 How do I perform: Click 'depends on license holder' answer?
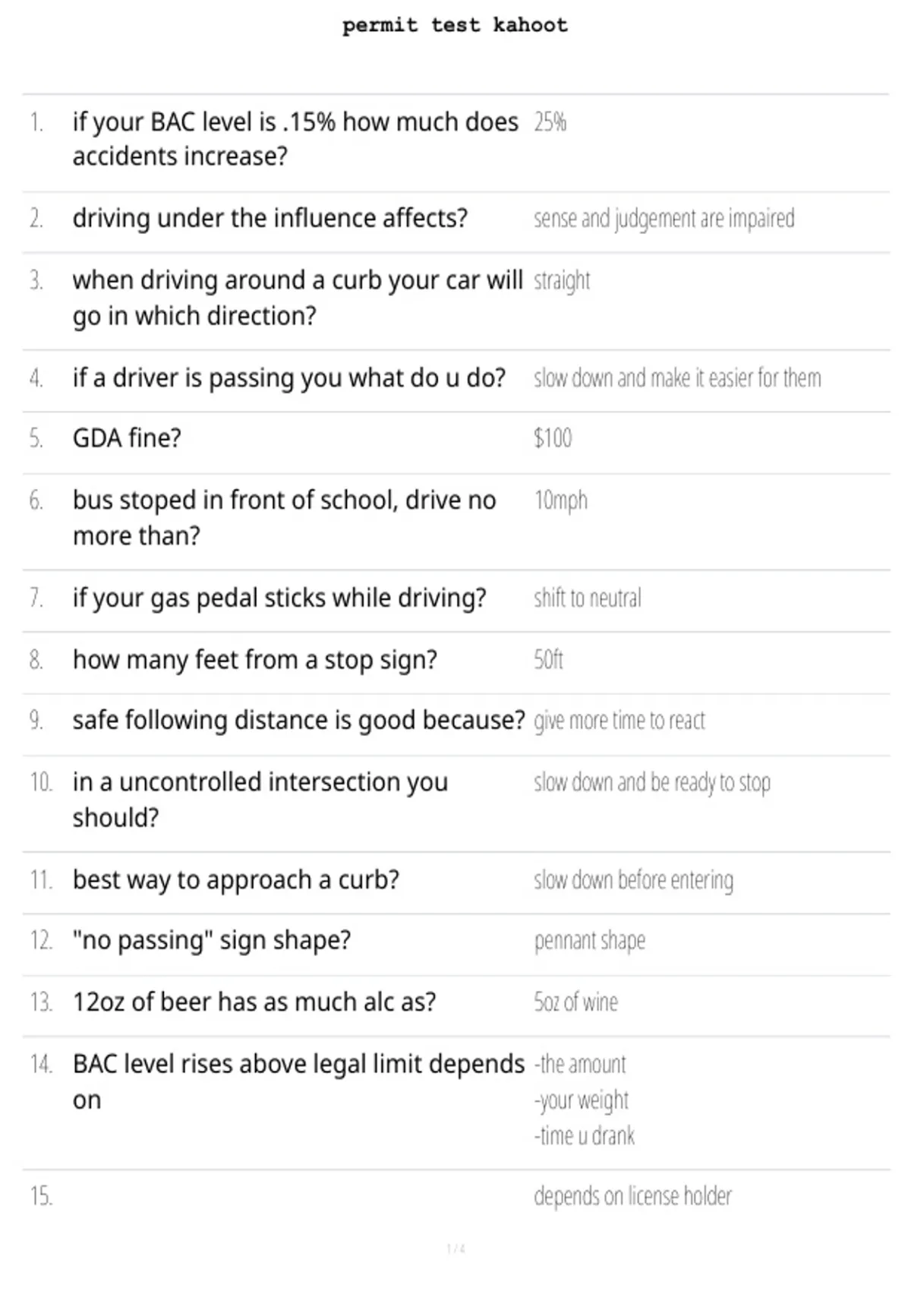[632, 1196]
